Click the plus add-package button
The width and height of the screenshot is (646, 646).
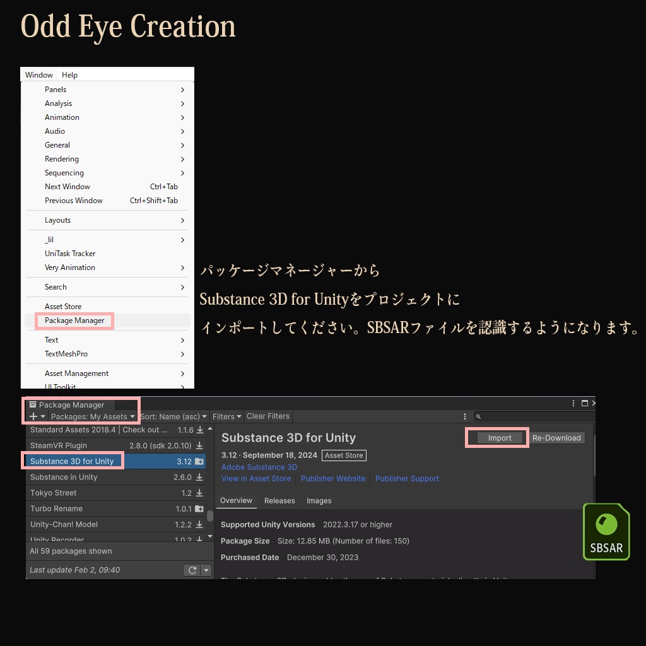pos(37,416)
